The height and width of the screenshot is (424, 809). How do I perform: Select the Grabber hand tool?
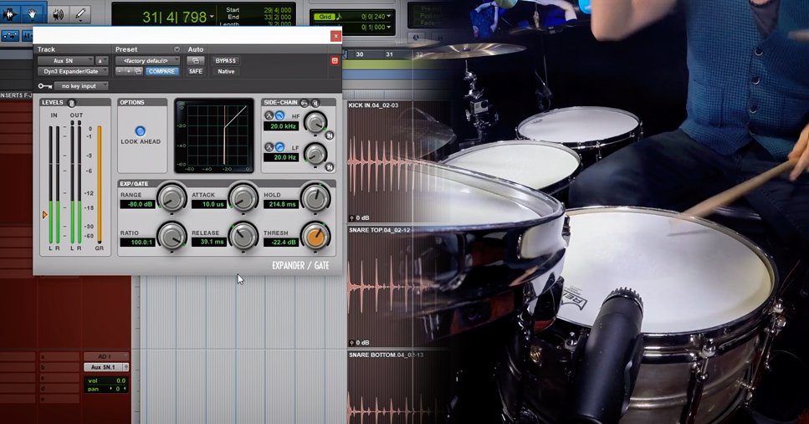[33, 13]
